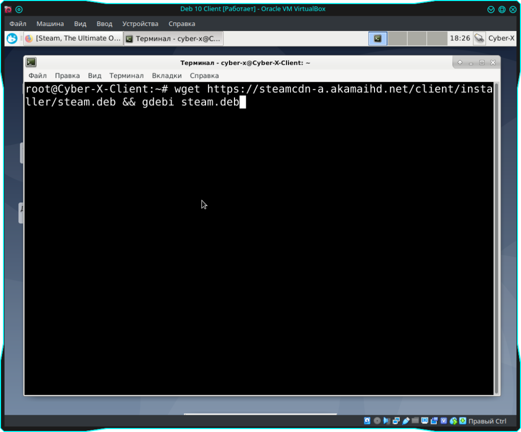Maximize the VirtualBox window
521x432 pixels.
502,9
